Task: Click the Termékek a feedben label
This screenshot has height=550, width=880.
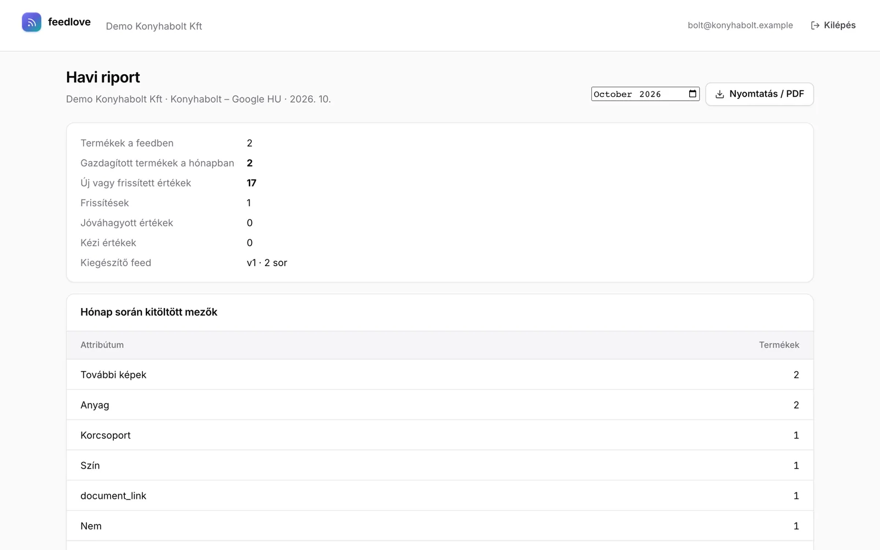Action: [x=127, y=143]
